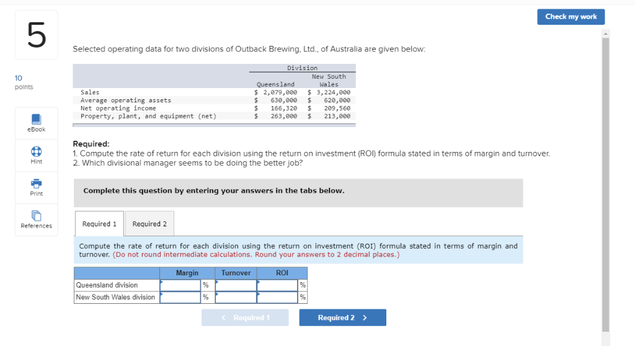Click the Hint lifebuoy icon
This screenshot has height=346, width=635.
pyautogui.click(x=36, y=151)
